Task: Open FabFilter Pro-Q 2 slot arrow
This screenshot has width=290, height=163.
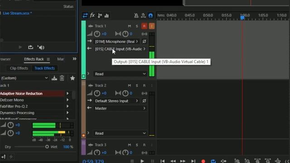Action: coord(68,106)
